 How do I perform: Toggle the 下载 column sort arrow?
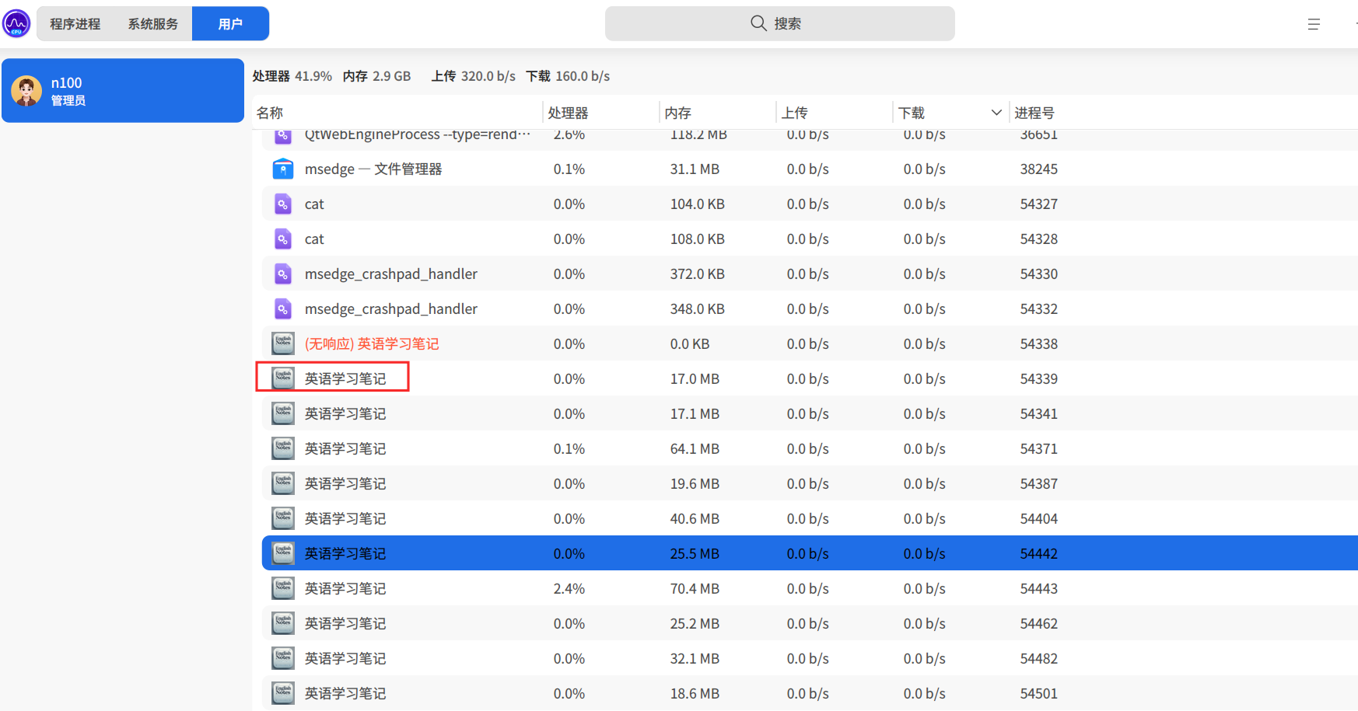[996, 113]
